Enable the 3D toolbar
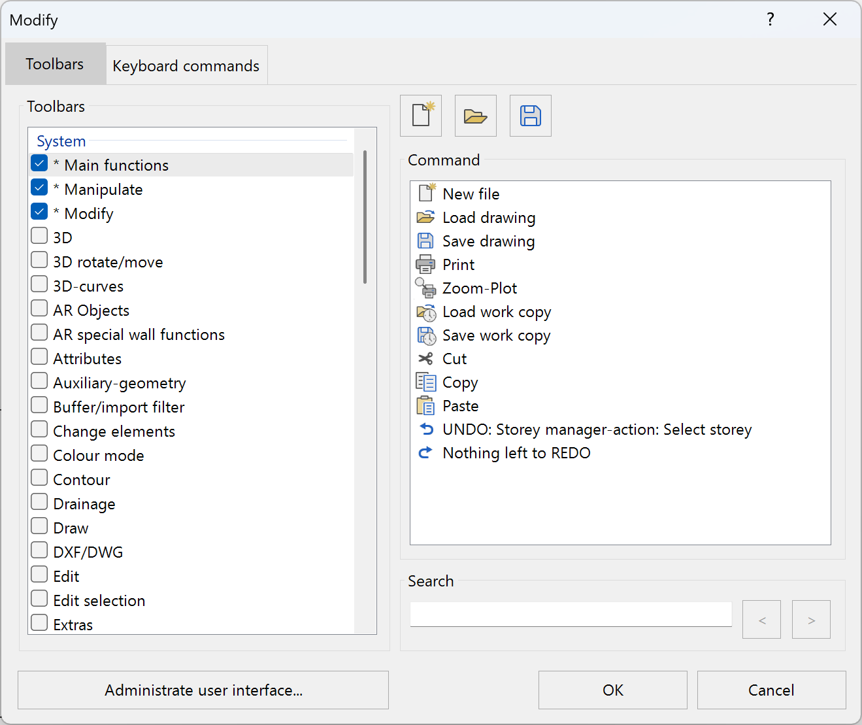The width and height of the screenshot is (862, 725). click(x=39, y=235)
